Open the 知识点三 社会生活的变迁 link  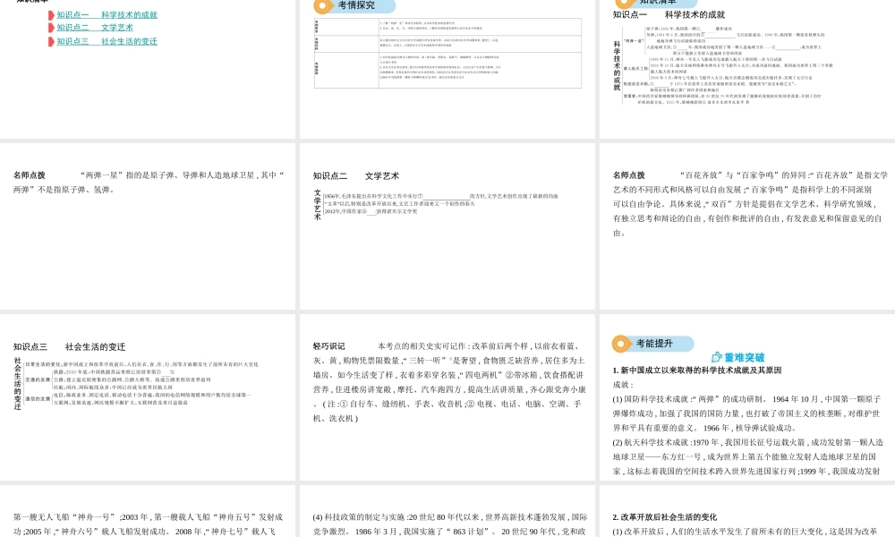(107, 41)
